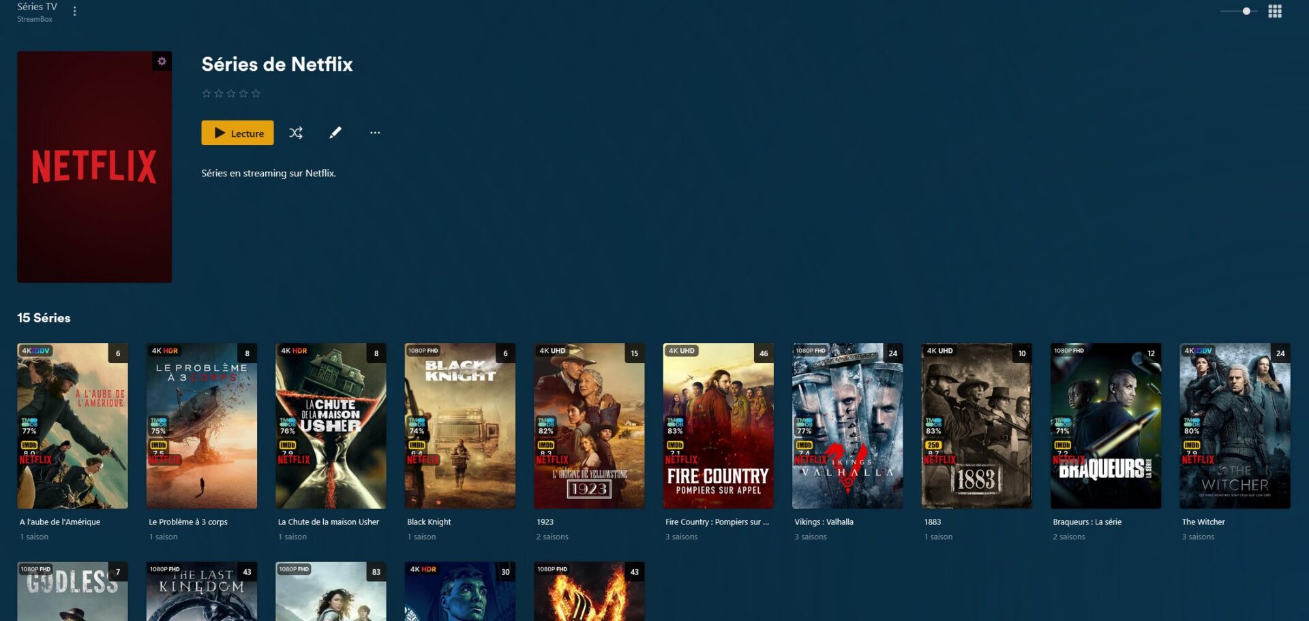Open Vikings: Valhalla poster
Viewport: 1309px width, 621px height.
(847, 426)
